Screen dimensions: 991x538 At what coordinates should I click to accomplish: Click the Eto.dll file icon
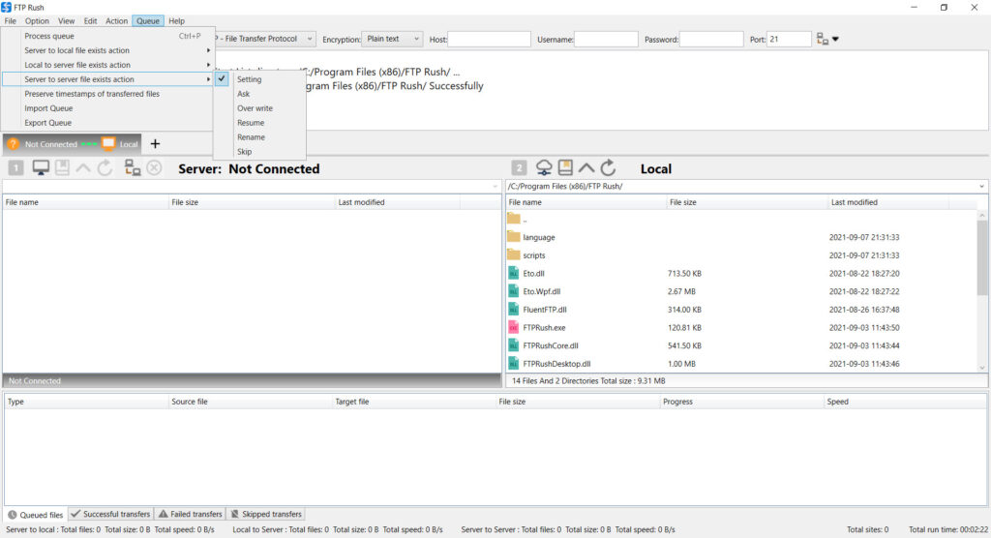tap(513, 273)
